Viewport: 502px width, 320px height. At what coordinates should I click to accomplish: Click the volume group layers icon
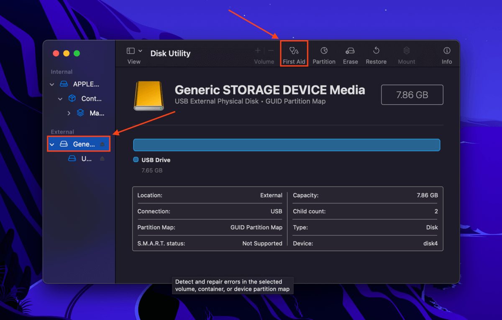click(x=80, y=113)
